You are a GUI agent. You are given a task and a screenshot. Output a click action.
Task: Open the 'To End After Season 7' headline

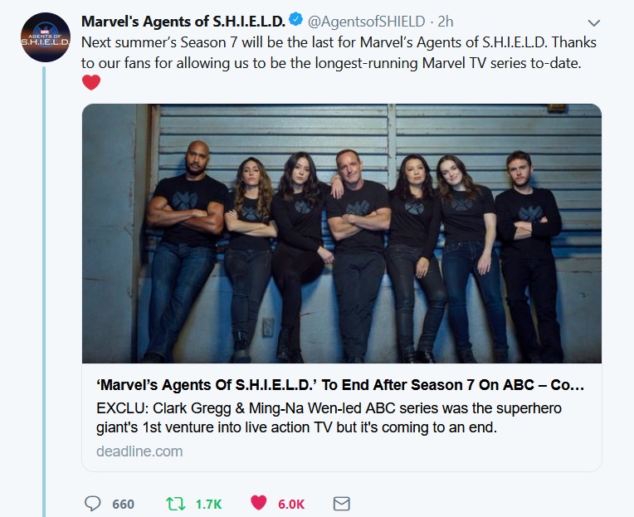coord(340,385)
